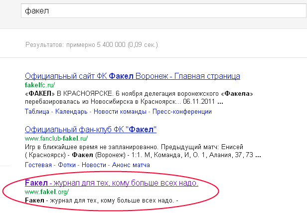
Task: Go to the Календарь sitelink
Action: click(71, 111)
